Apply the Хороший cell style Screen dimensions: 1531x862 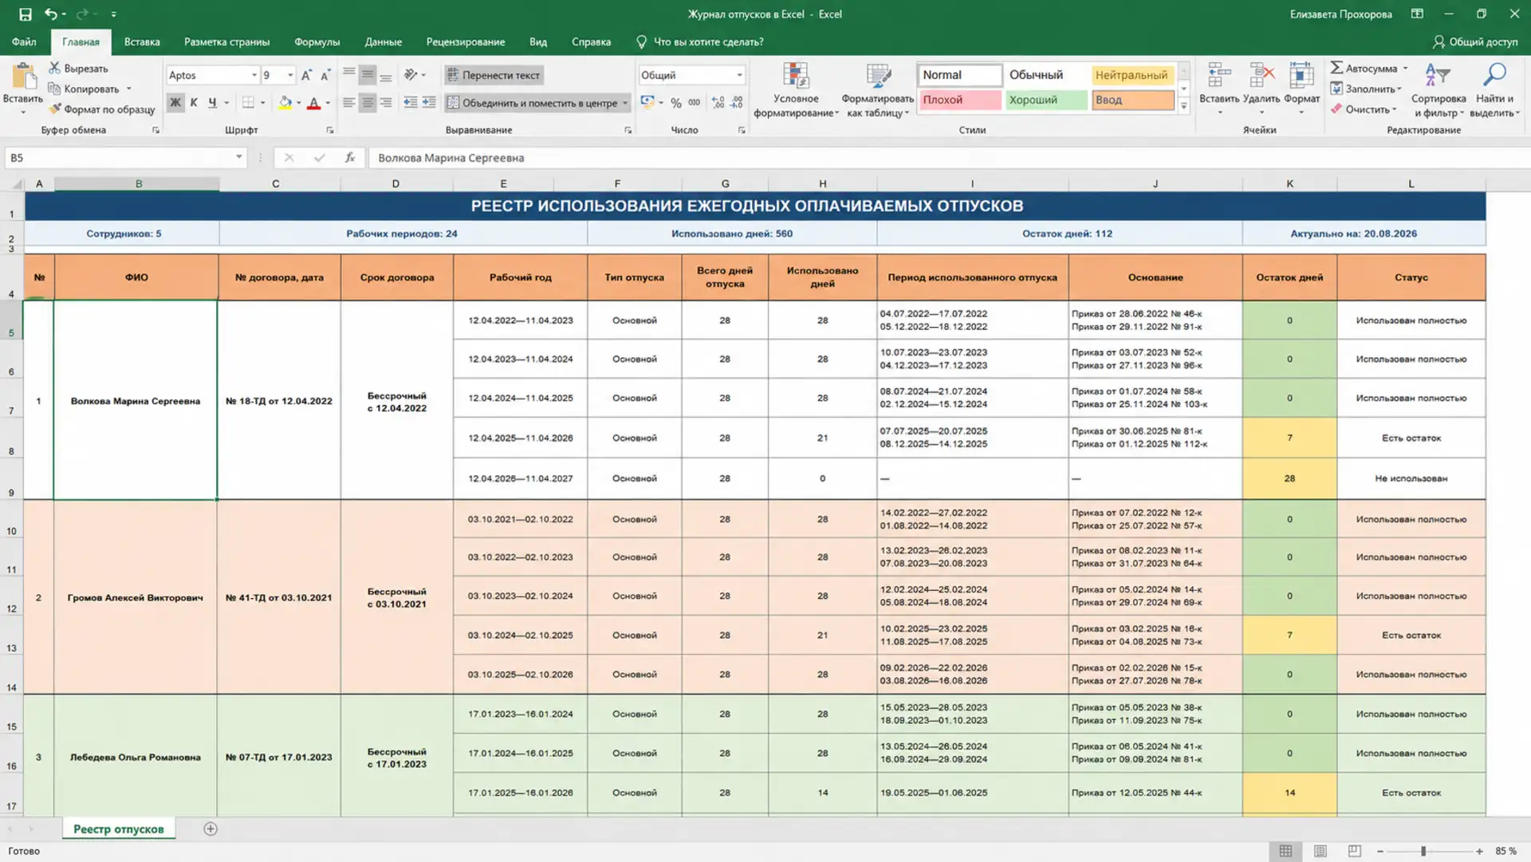click(1045, 100)
